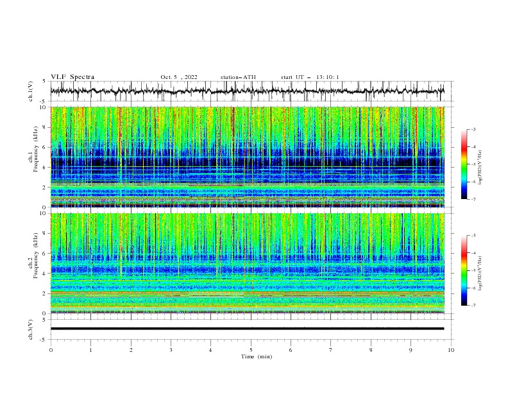Click the "-7" tick on ch.1 colorbar
508x393 pixels.
pyautogui.click(x=473, y=199)
